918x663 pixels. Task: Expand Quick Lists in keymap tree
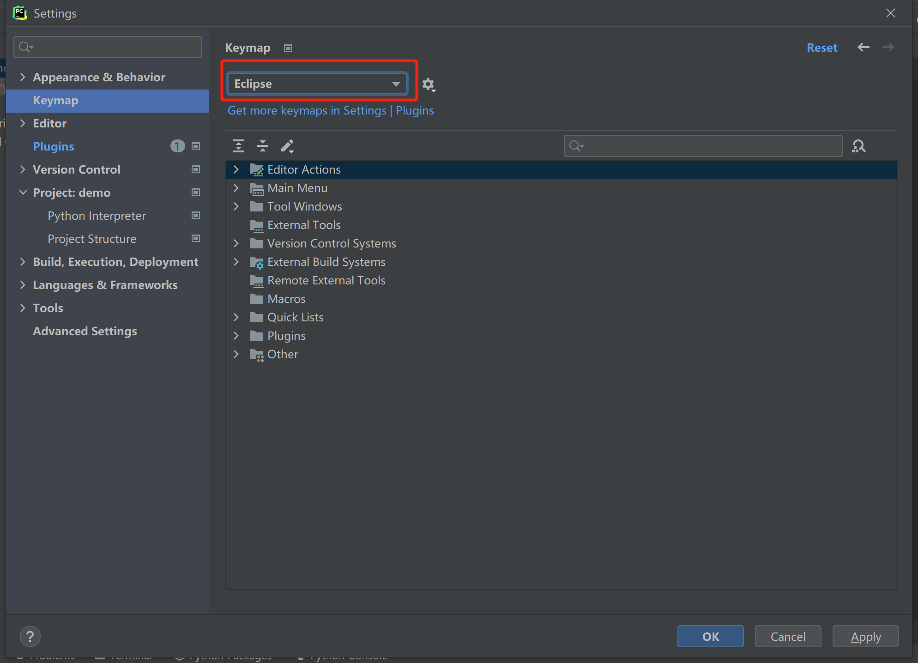tap(236, 317)
